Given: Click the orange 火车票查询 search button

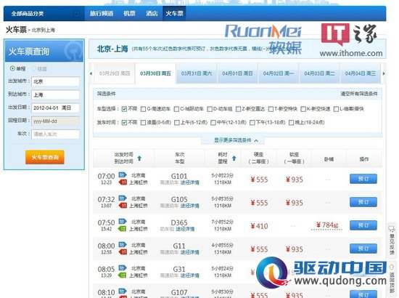Looking at the screenshot, I should pos(44,157).
